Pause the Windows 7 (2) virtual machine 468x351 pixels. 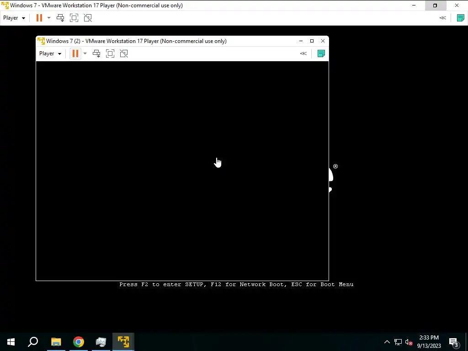[x=75, y=53]
